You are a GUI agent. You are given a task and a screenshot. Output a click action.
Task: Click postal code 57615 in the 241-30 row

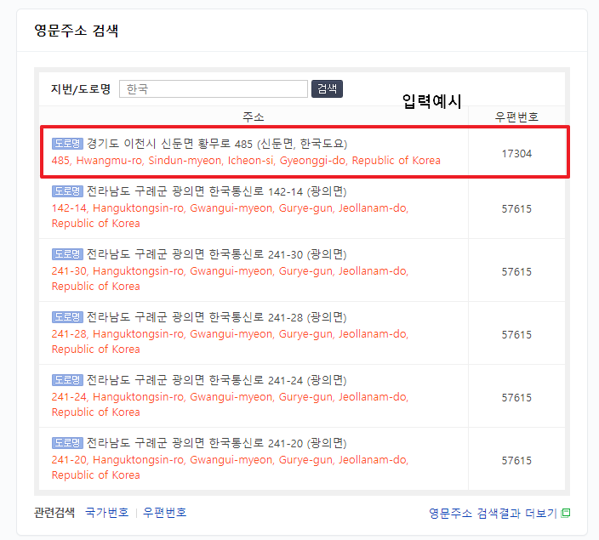pos(516,272)
